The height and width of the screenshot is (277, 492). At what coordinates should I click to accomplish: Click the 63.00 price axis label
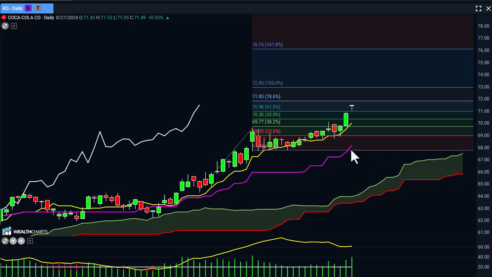[x=483, y=209]
